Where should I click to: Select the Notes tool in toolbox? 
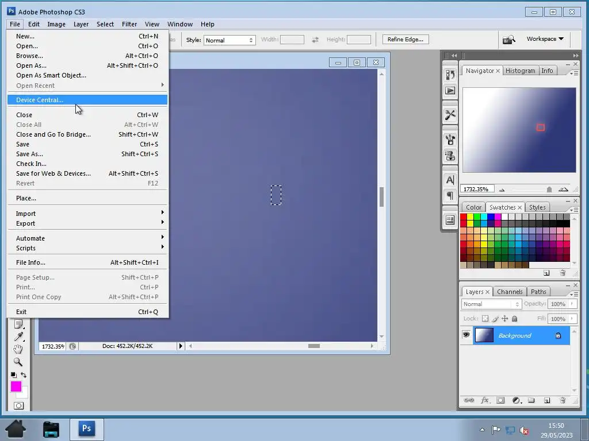[18, 324]
